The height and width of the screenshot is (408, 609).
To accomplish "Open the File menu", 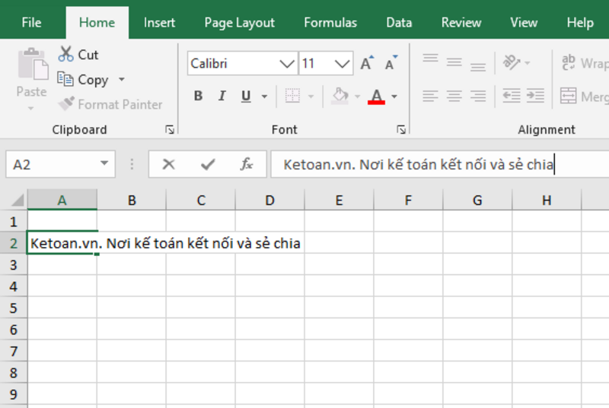I will click(32, 23).
